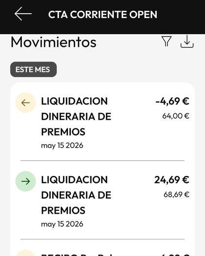The image size is (205, 256).
Task: Tap the Movimientos heading
Action: [54, 42]
